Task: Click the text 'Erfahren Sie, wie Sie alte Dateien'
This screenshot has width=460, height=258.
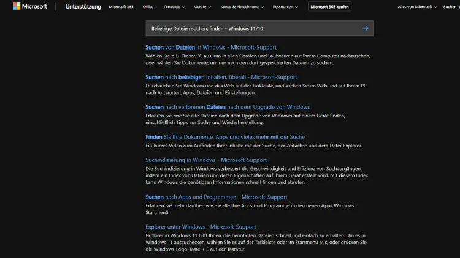Action: pyautogui.click(x=183, y=116)
